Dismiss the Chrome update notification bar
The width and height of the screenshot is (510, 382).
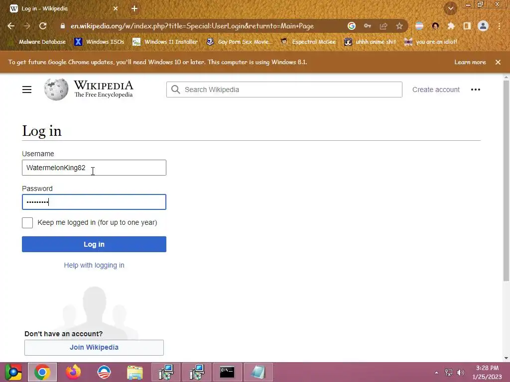click(498, 62)
